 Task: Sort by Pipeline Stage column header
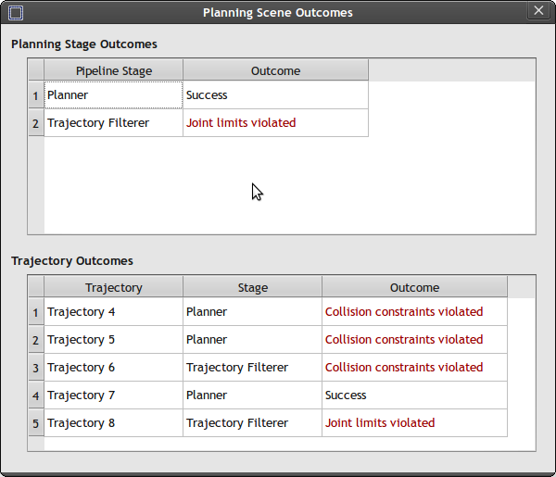pos(113,70)
